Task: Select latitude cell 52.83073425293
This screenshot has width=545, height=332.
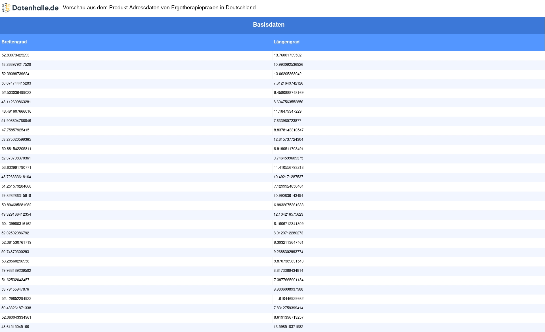Action: click(15, 55)
